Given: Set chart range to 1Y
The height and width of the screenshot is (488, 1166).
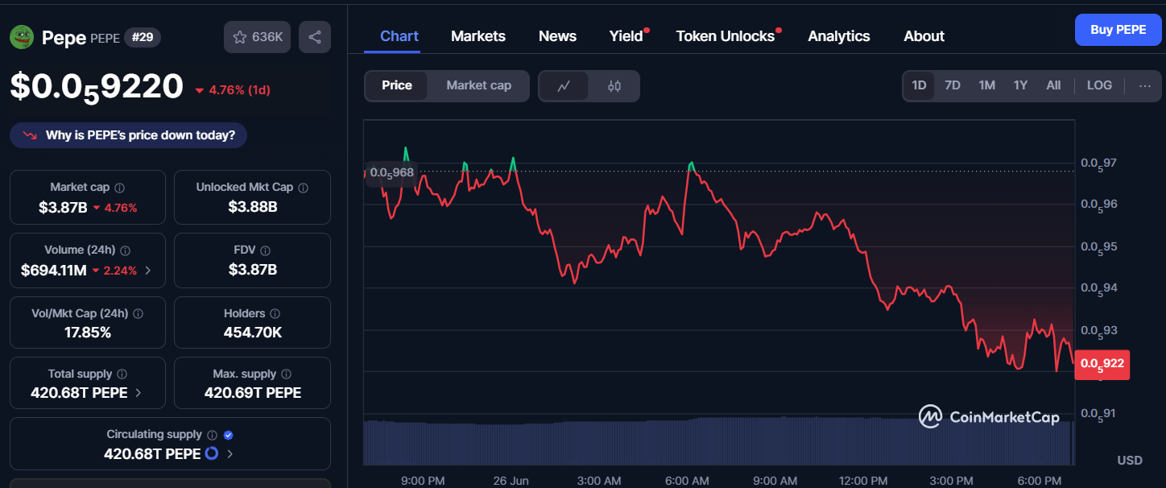Looking at the screenshot, I should tap(1021, 85).
